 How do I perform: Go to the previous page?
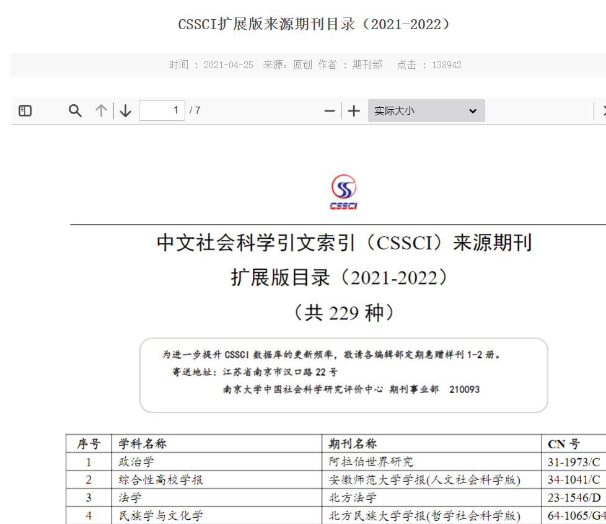[100, 110]
